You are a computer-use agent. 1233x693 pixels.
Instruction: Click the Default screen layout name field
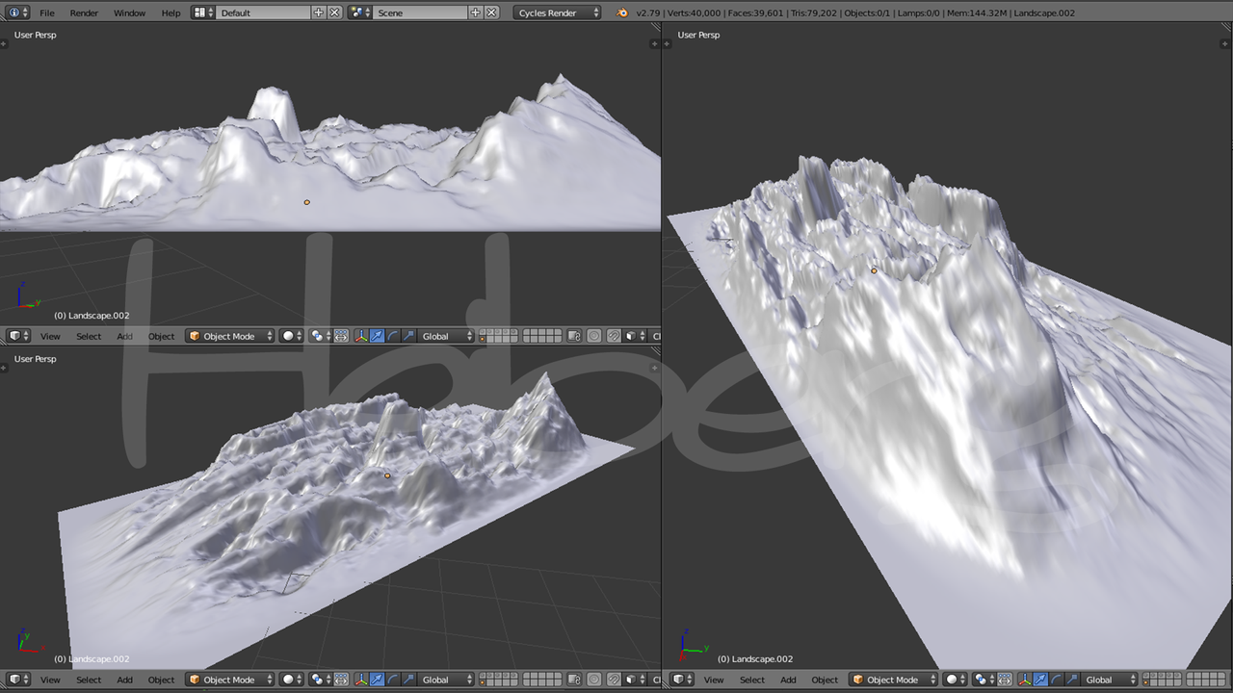[263, 13]
